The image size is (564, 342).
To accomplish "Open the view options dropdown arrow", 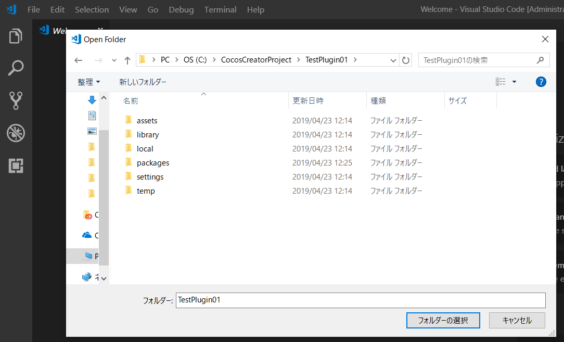I will [515, 82].
